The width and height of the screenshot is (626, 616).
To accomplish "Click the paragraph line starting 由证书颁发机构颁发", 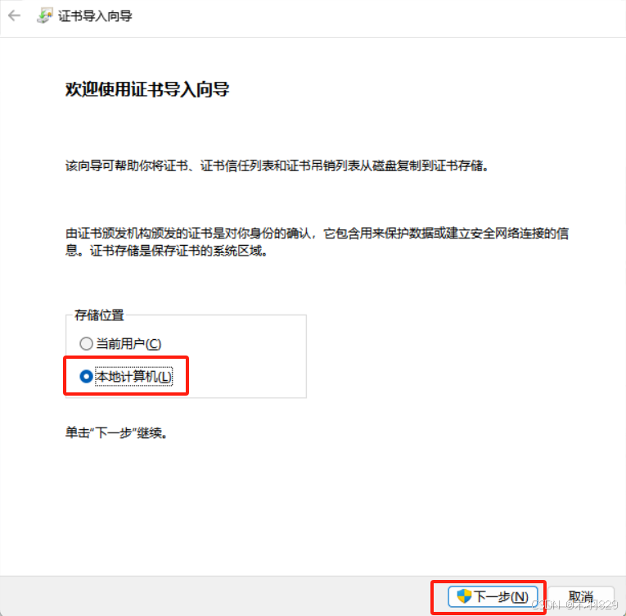I will point(317,233).
